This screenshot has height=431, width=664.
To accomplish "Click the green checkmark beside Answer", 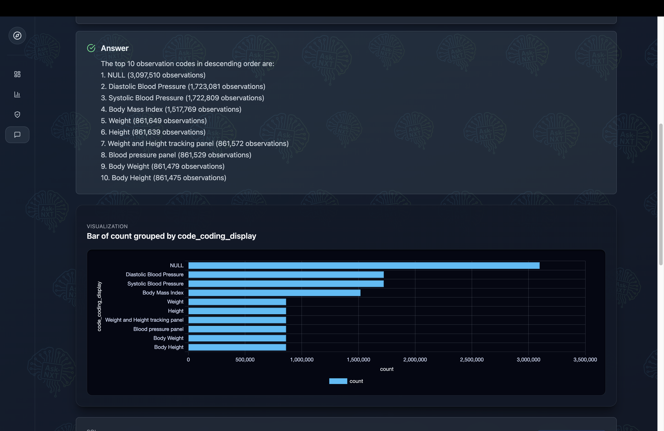I will tap(91, 48).
